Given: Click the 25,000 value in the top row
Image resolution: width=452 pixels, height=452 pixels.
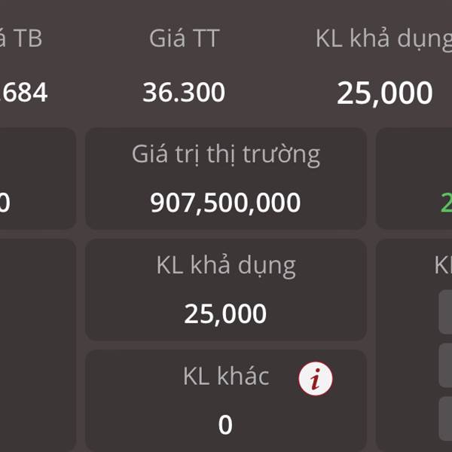Looking at the screenshot, I should [x=384, y=93].
